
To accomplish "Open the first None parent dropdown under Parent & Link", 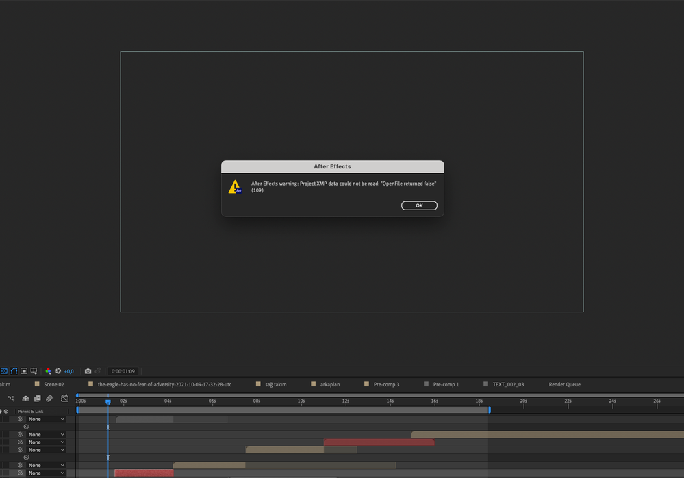I will (47, 419).
